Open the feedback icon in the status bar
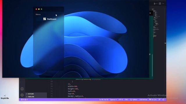The image size is (186, 104). click(160, 100)
